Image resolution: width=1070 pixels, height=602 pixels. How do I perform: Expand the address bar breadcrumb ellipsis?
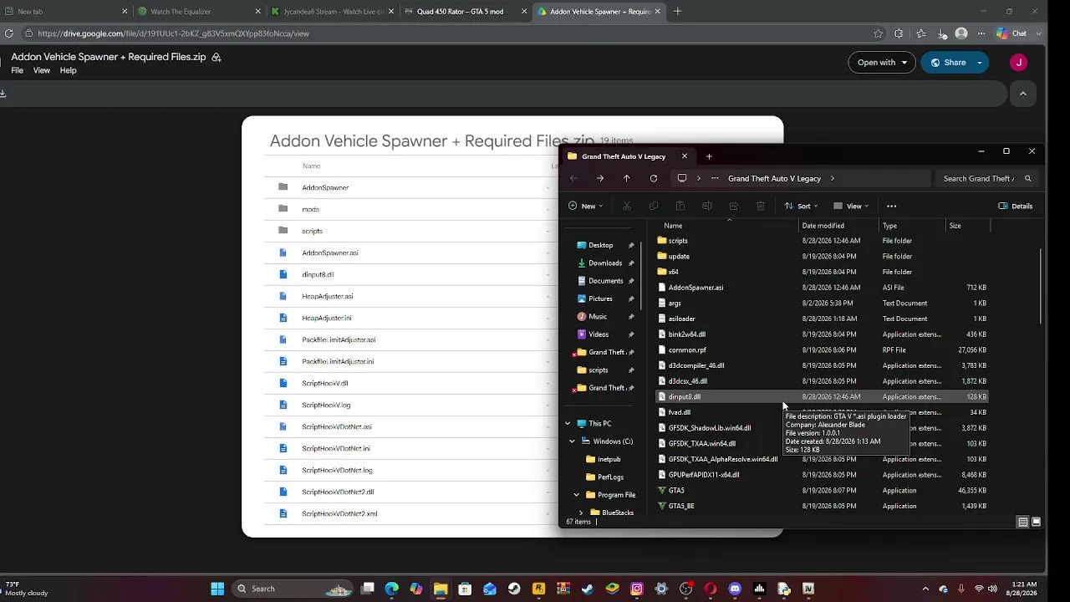coord(715,178)
